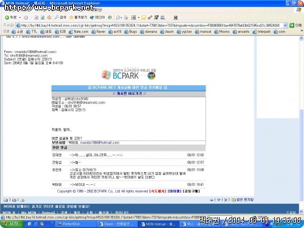The width and height of the screenshot is (304, 228).
Task: Open the Search (검색) toolbar button
Action: 60,18
